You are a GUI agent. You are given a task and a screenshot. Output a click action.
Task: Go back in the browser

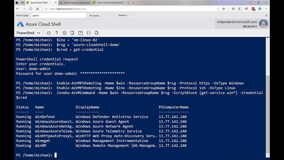coord(18,9)
